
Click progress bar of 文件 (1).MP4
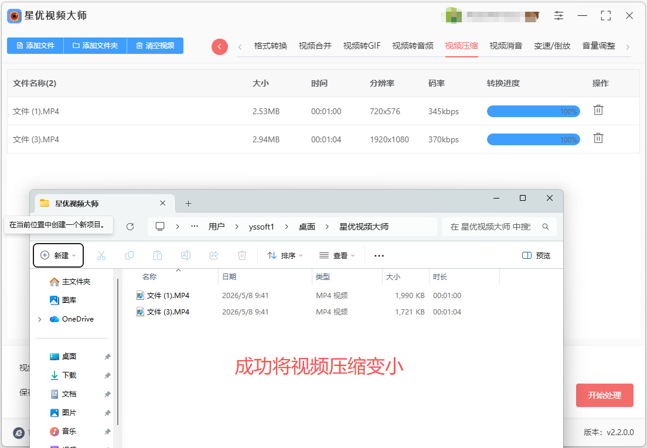pyautogui.click(x=533, y=111)
